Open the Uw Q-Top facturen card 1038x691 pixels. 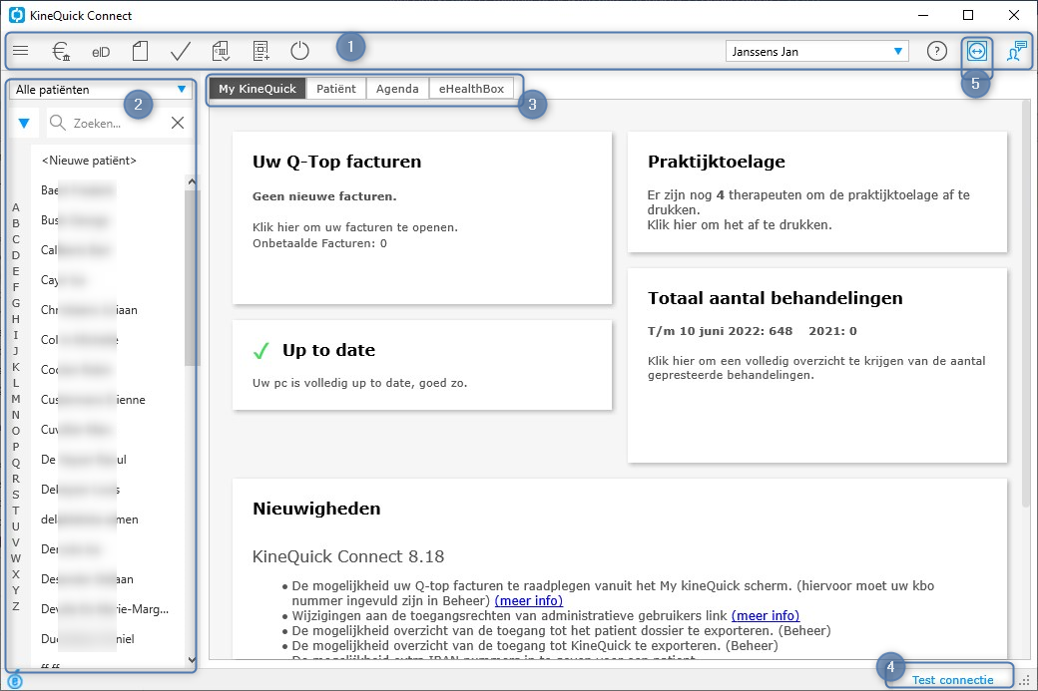(422, 218)
